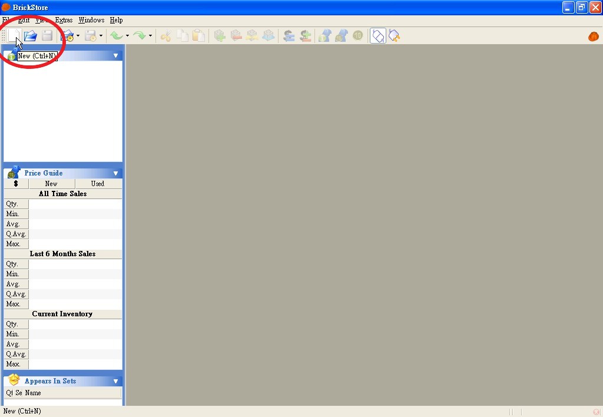Open the Import dropdown arrow

(78, 36)
